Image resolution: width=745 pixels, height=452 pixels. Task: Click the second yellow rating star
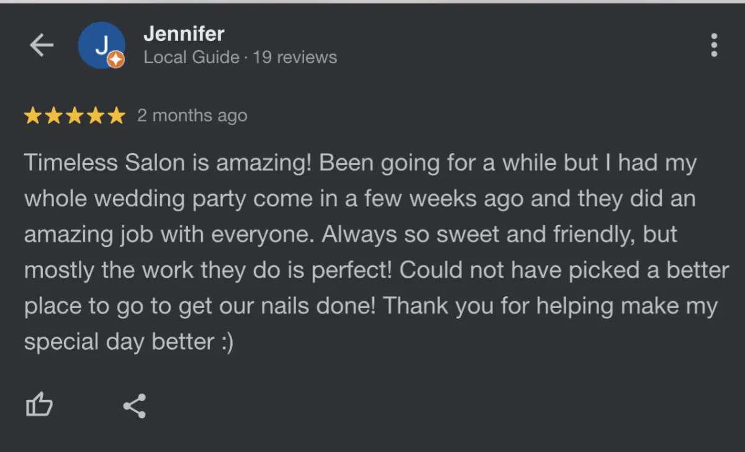[x=54, y=116]
